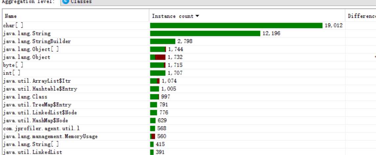Select the byte[ ] row
The width and height of the screenshot is (376, 155).
point(189,65)
